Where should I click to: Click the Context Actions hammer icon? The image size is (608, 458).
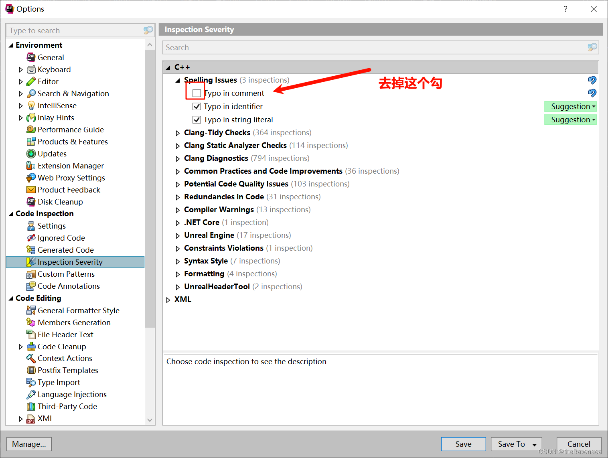point(31,358)
